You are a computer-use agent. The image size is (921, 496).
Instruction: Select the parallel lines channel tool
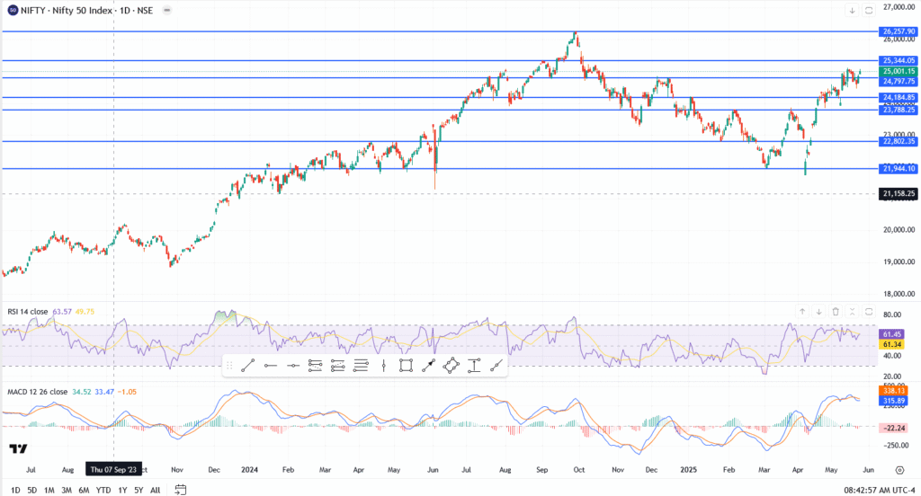click(361, 366)
